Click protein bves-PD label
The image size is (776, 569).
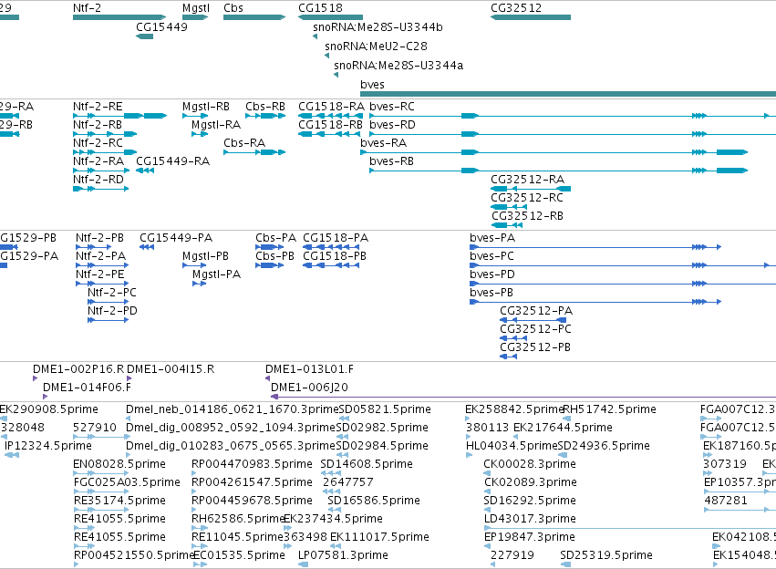click(491, 274)
